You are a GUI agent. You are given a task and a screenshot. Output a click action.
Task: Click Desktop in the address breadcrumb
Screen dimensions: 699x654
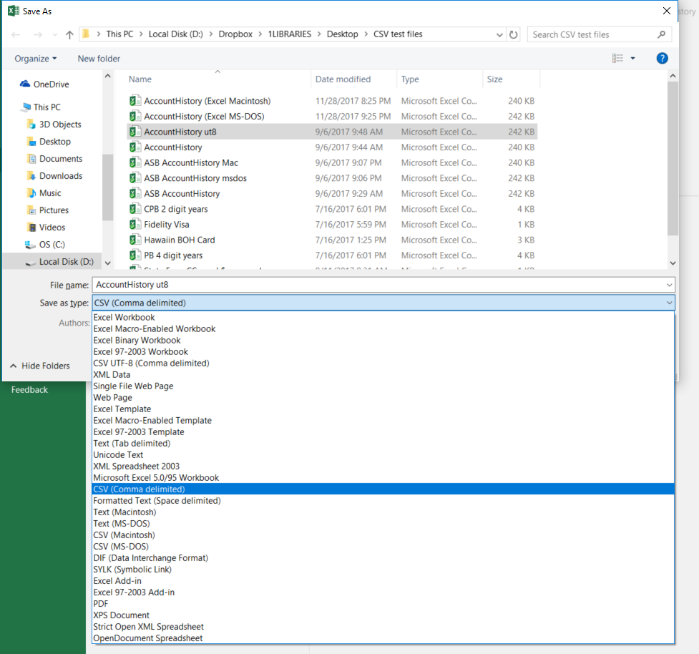click(x=343, y=34)
